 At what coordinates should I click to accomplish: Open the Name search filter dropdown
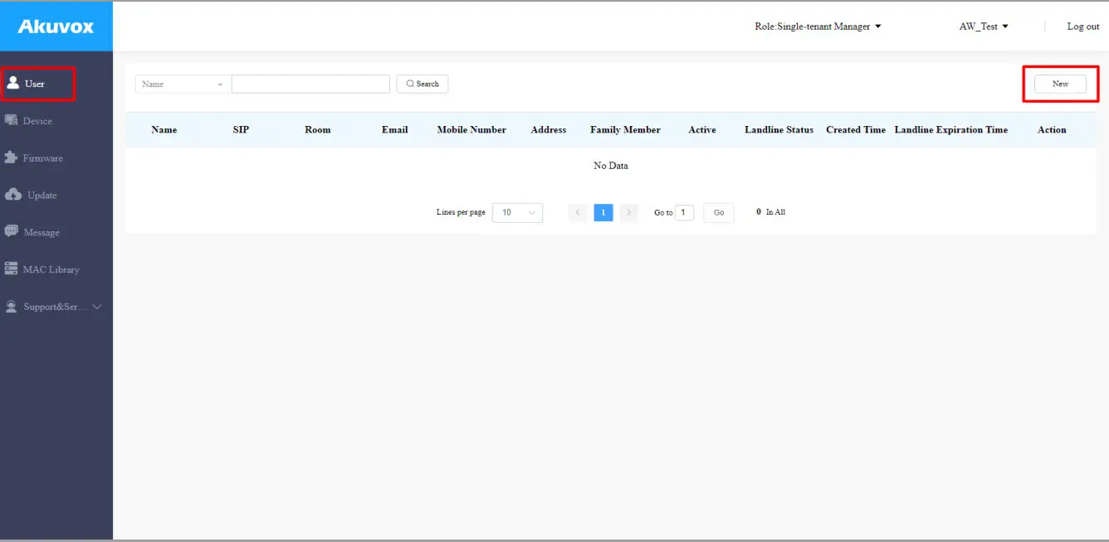tap(182, 83)
